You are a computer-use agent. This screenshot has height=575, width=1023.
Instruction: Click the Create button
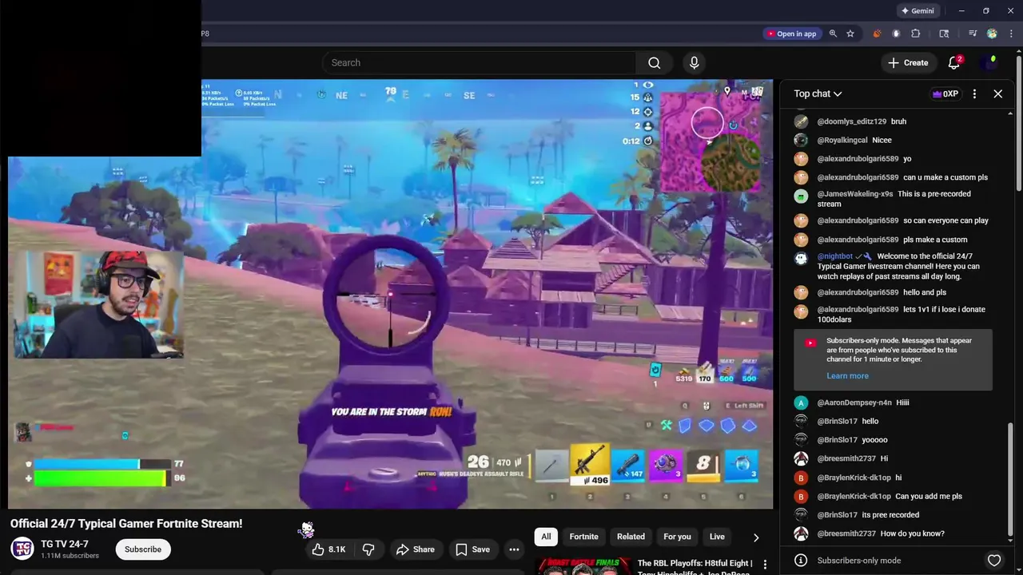pos(908,63)
